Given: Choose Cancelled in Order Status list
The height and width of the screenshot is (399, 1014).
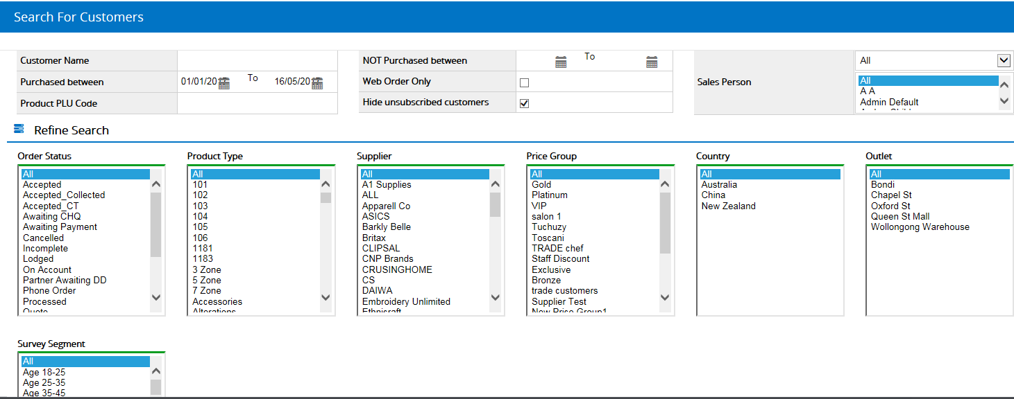Looking at the screenshot, I should (85, 238).
